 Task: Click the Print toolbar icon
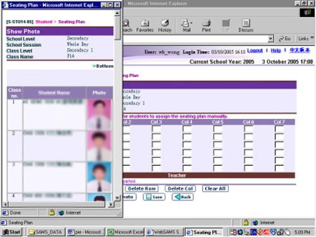(x=207, y=26)
